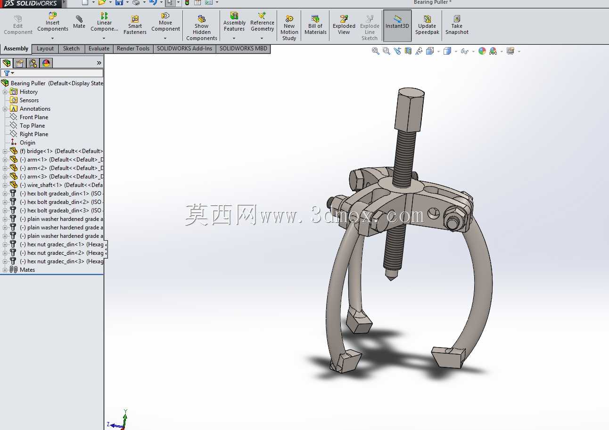Click Show Hidden Components
This screenshot has height=430, width=609.
pos(201,28)
